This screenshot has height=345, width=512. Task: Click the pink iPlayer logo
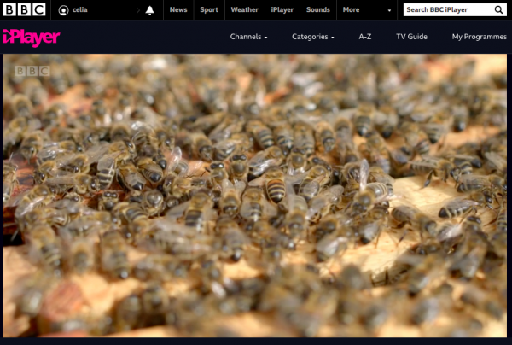[x=32, y=38]
